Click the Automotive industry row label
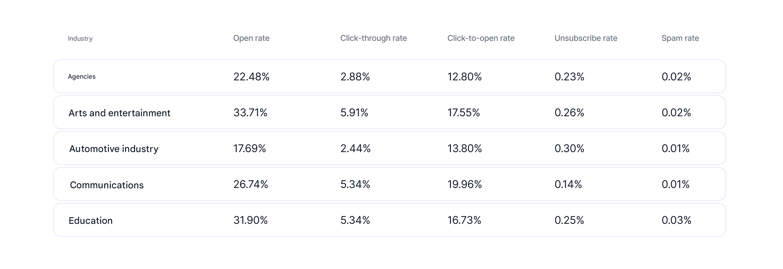 pos(114,148)
